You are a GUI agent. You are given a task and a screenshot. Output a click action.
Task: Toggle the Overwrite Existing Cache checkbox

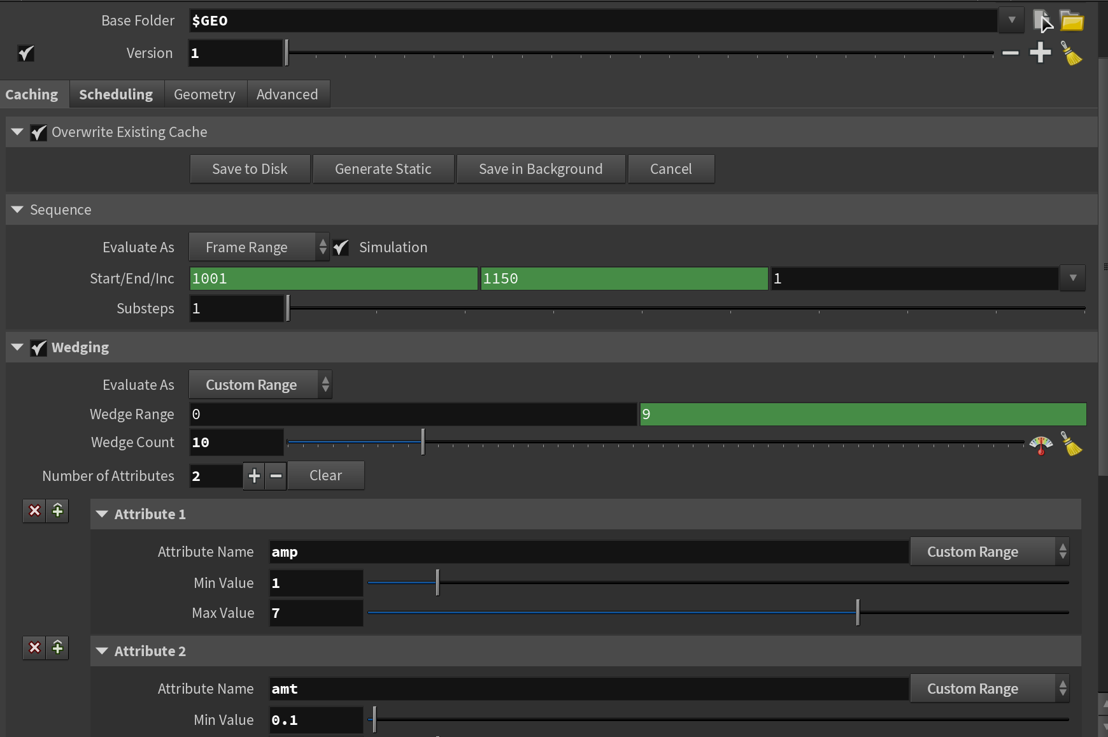point(39,132)
